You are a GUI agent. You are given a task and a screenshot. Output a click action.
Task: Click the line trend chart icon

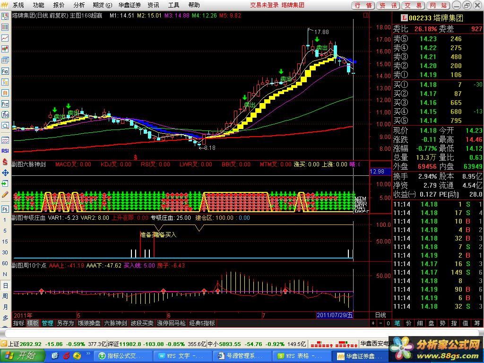(x=5, y=38)
